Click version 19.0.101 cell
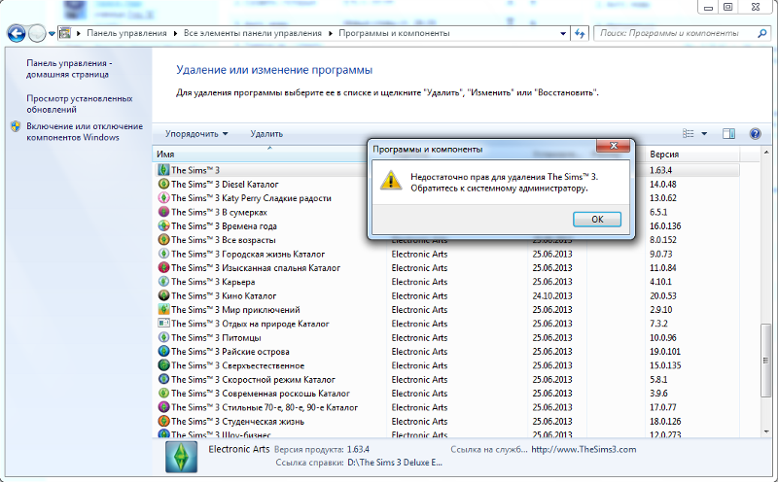 665,351
